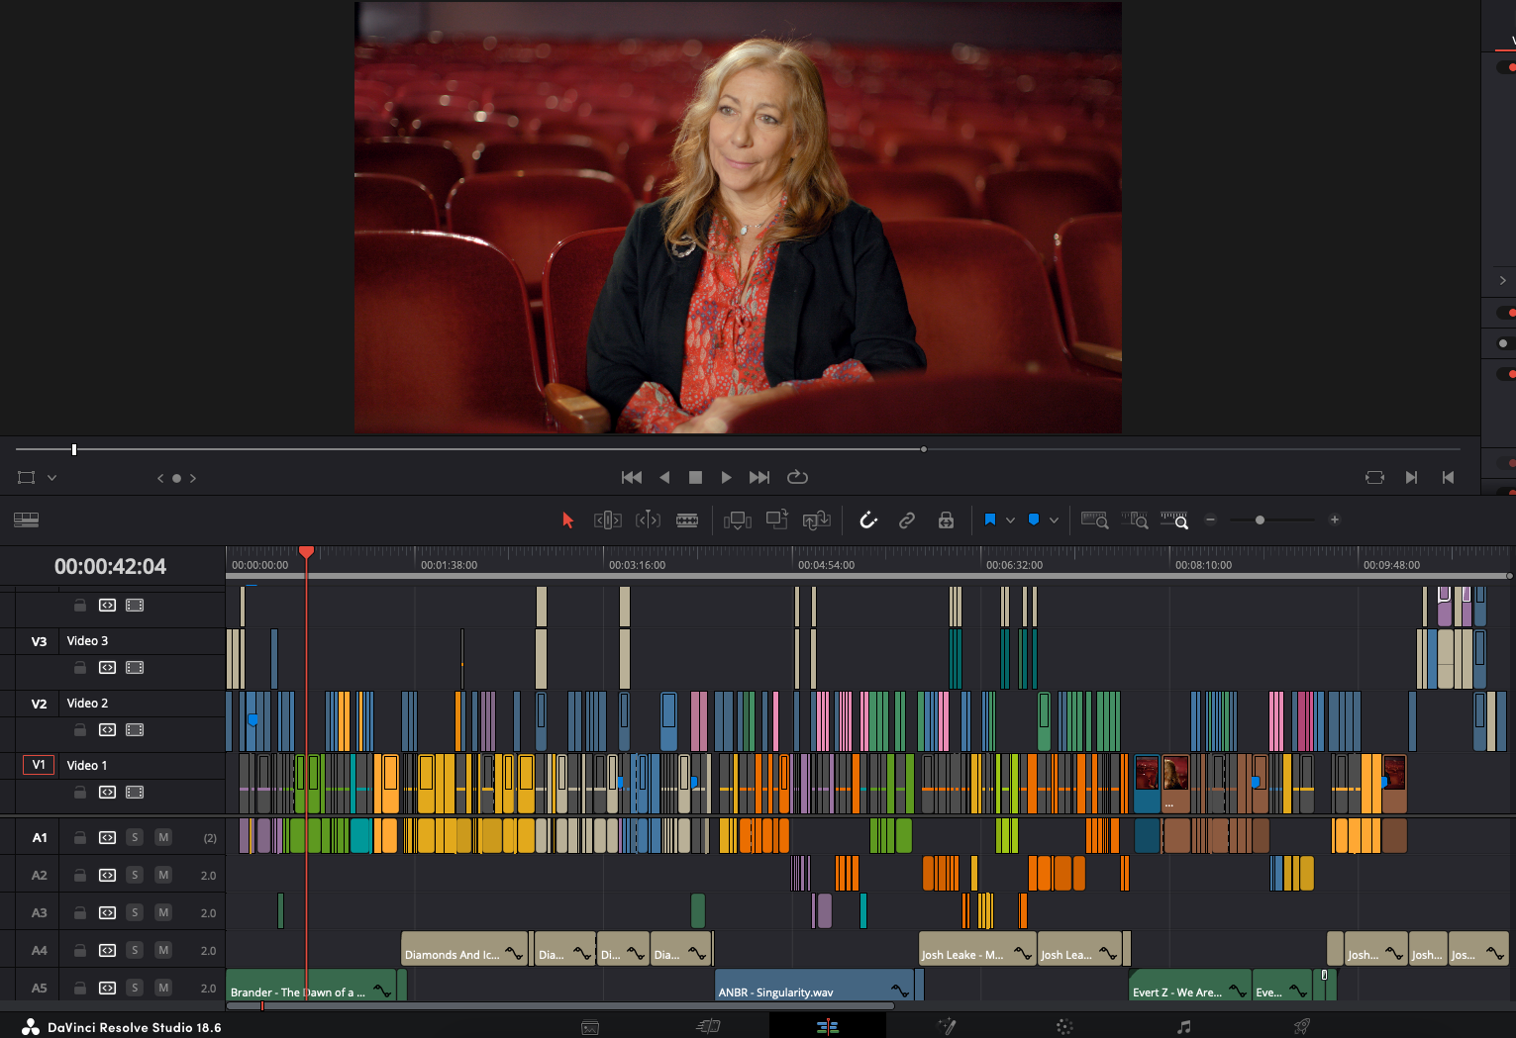Click Match Frame icon below viewer

(x=1374, y=477)
